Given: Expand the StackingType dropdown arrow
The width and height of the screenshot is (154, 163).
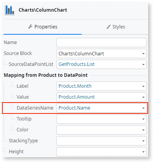Looking at the screenshot, I should pyautogui.click(x=143, y=141).
